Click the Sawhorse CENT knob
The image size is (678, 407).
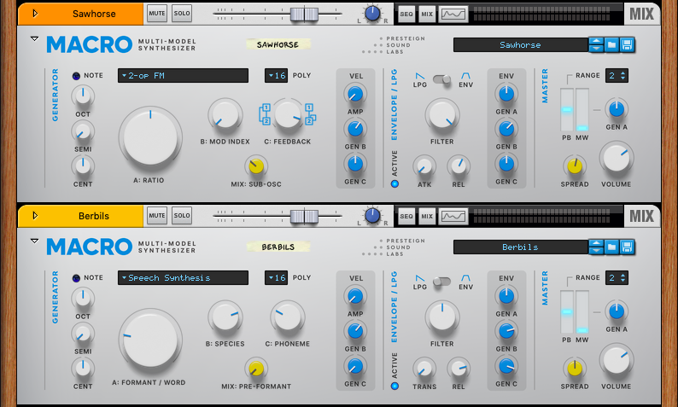point(83,166)
